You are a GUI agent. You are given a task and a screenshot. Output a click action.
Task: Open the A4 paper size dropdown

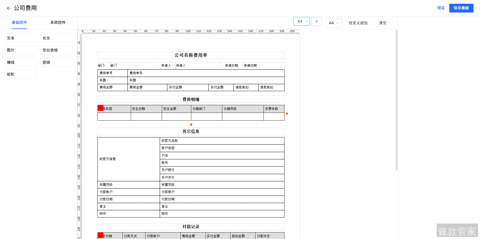tap(334, 23)
